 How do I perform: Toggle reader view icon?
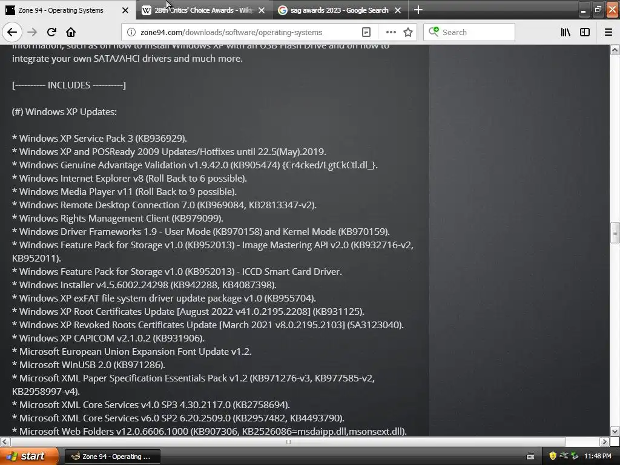pos(366,32)
